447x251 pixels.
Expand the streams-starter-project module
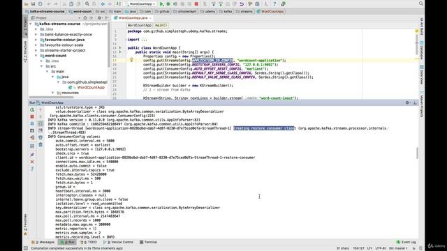36,50
